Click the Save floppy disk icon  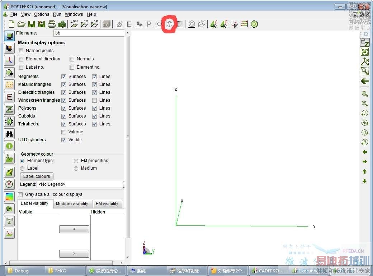click(x=32, y=24)
